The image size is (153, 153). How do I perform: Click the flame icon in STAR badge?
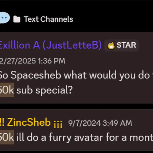click(111, 45)
